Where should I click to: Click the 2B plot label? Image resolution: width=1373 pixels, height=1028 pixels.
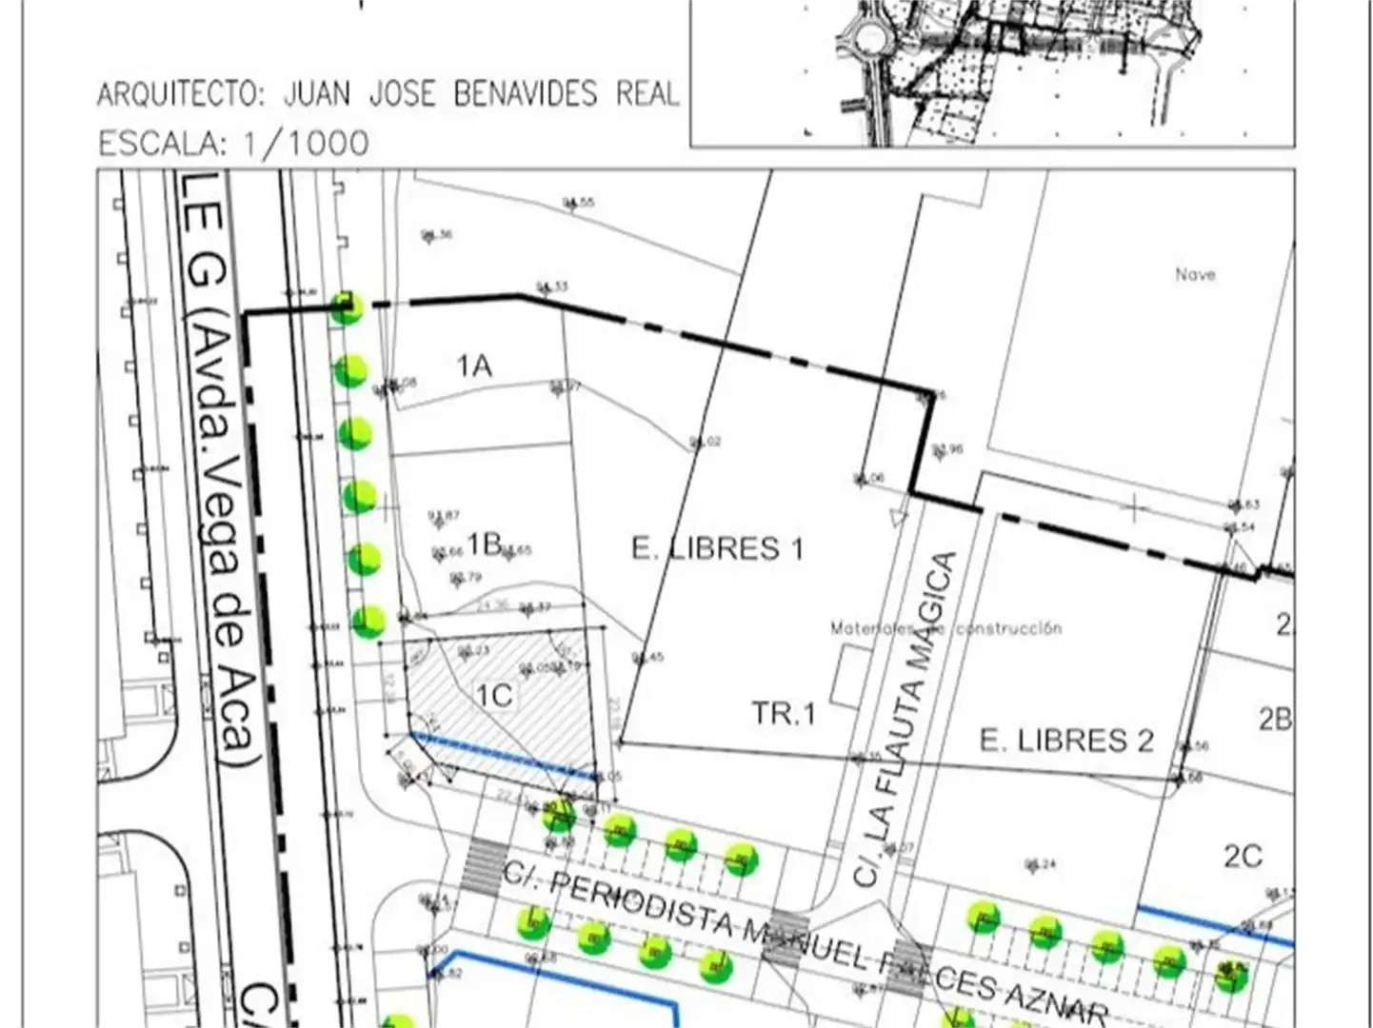1275,719
